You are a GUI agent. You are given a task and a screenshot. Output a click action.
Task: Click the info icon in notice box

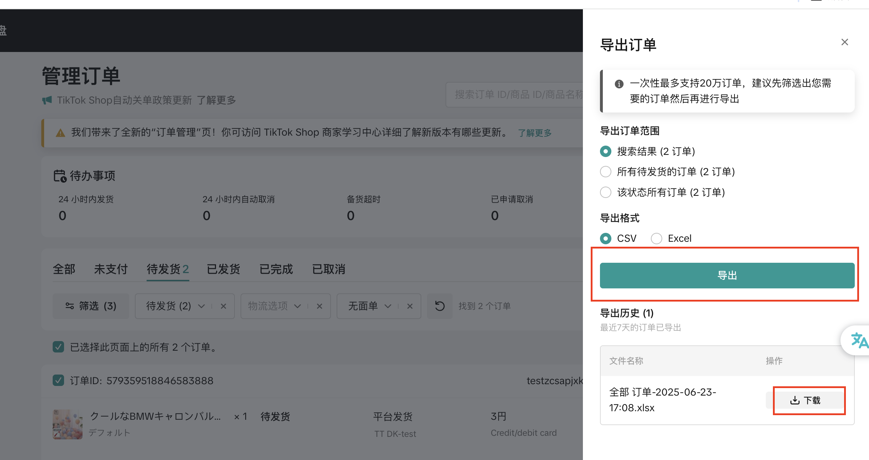click(x=619, y=84)
